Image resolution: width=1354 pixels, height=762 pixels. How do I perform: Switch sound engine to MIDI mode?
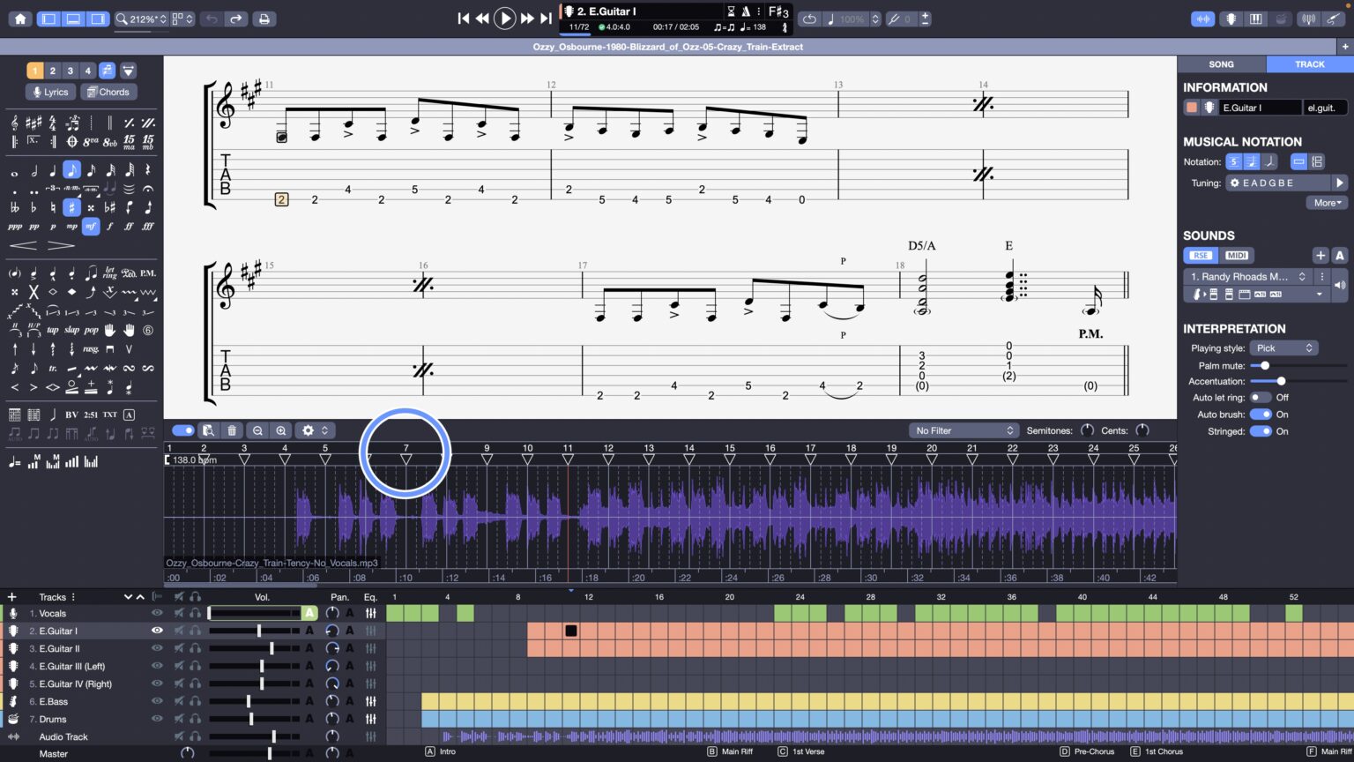coord(1237,255)
